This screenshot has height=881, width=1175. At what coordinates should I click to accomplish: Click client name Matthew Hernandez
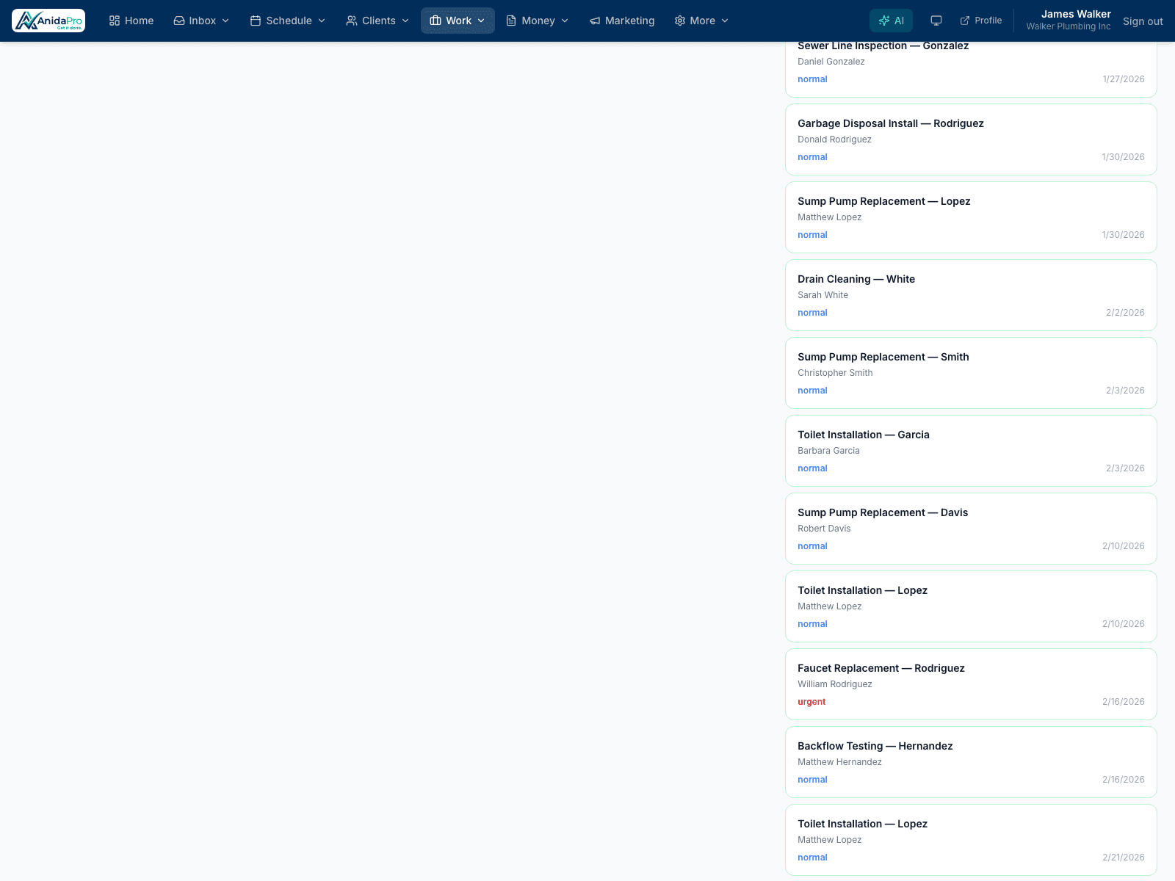tap(840, 762)
